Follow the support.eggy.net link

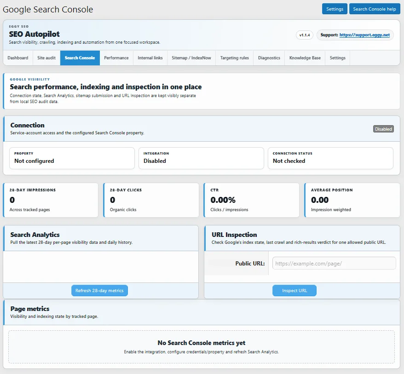click(x=364, y=35)
